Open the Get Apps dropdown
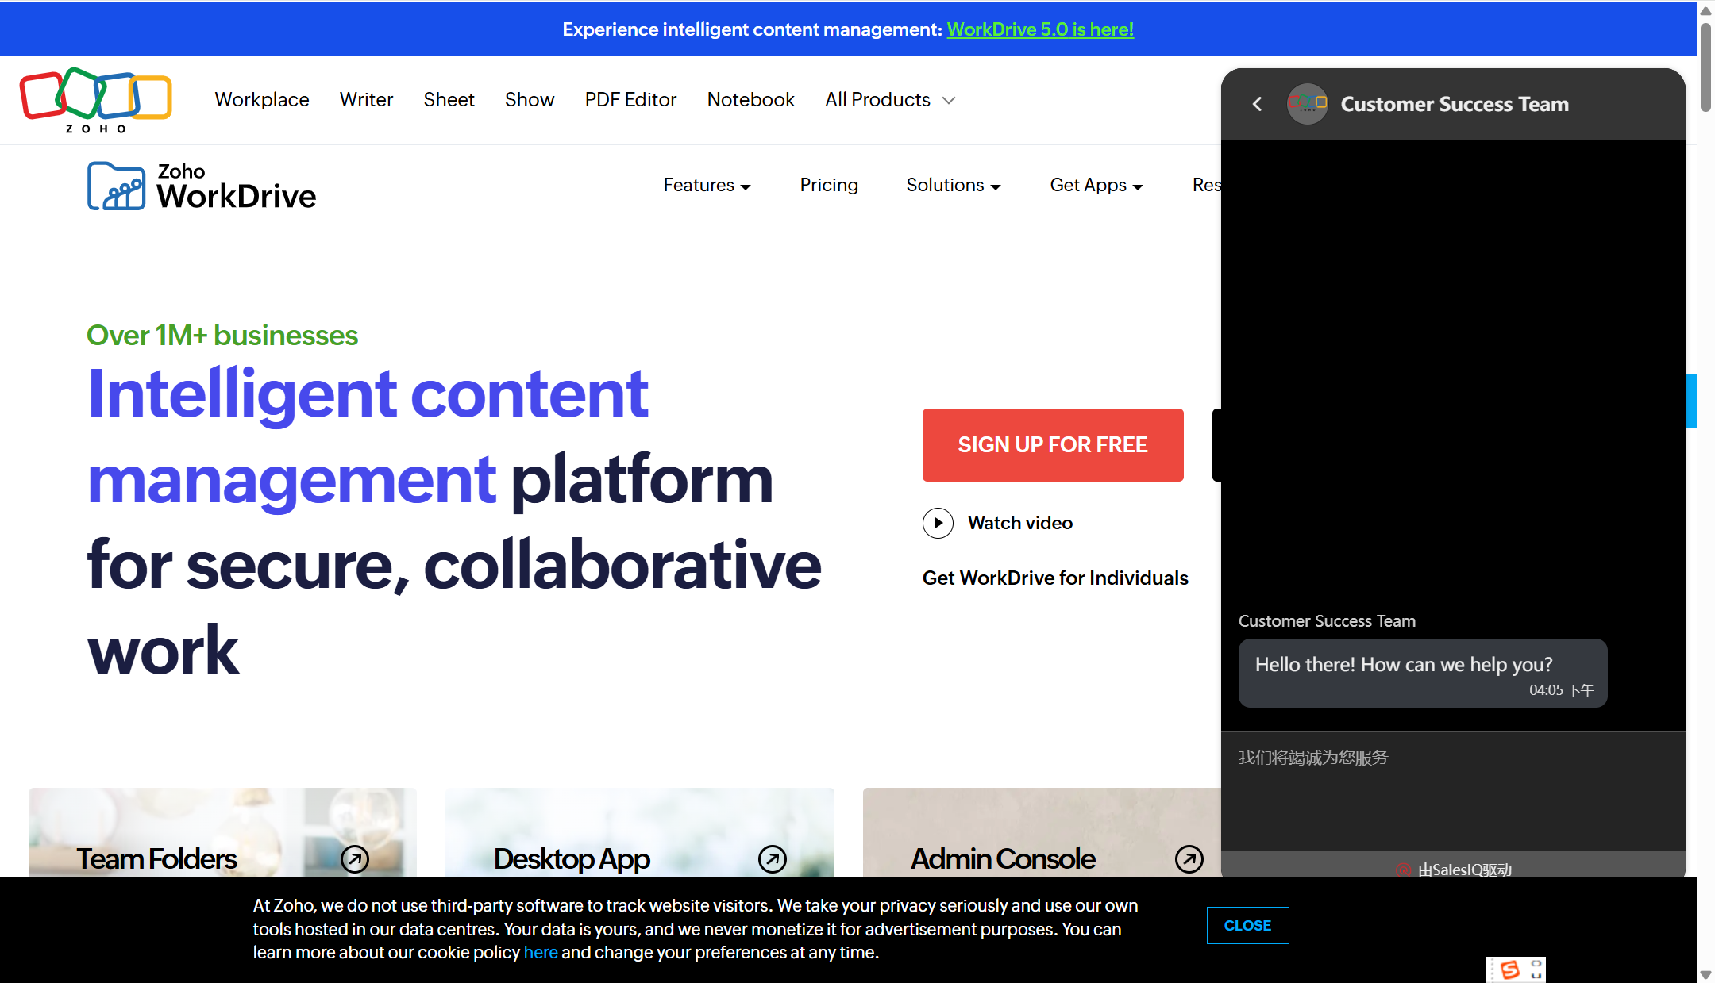The image size is (1715, 983). pyautogui.click(x=1096, y=186)
